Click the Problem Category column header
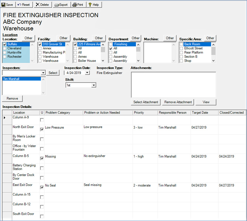247x221 pixels. point(64,113)
